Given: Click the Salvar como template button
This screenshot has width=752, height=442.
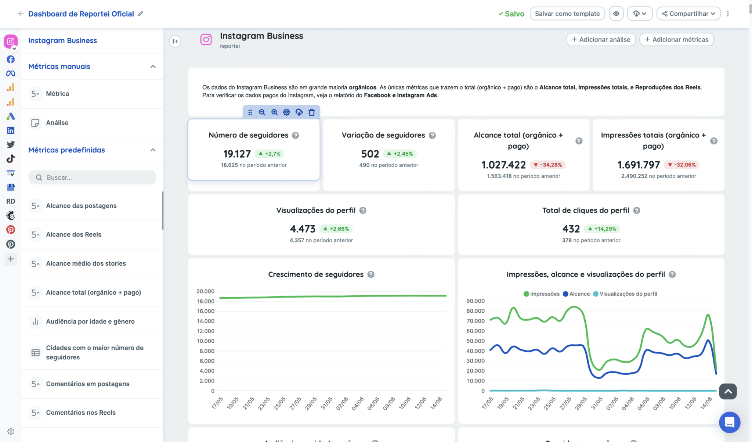Looking at the screenshot, I should click(567, 14).
